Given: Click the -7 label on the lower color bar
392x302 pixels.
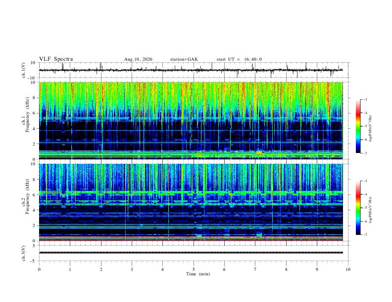Looking at the screenshot, I should (x=365, y=235).
